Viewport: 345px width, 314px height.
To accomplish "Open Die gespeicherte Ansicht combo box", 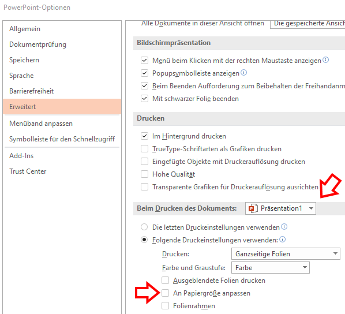I will coord(307,24).
